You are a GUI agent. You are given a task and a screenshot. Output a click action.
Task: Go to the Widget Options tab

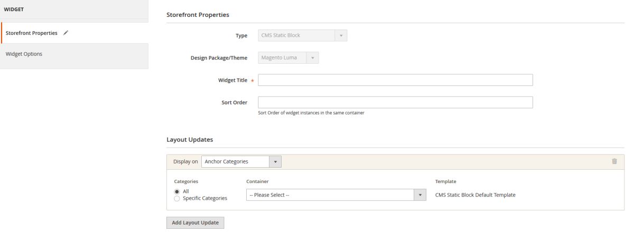point(24,54)
